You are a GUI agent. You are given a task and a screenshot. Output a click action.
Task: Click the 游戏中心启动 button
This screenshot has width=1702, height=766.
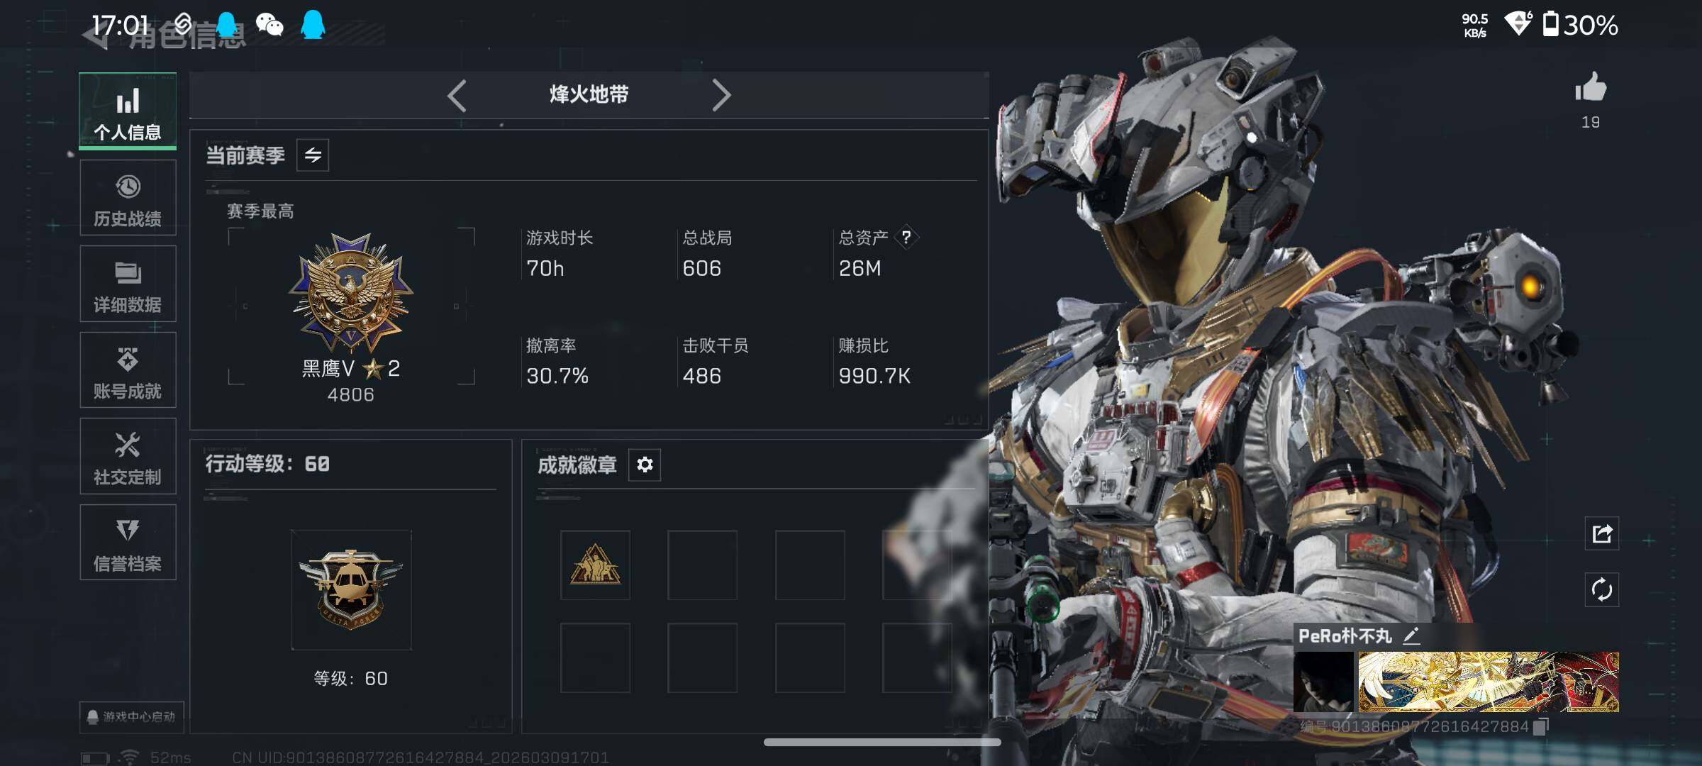click(x=132, y=716)
